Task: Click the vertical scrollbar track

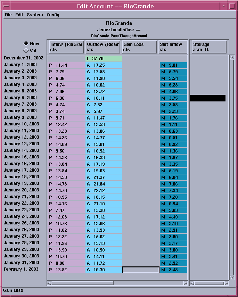Action: pos(232,168)
